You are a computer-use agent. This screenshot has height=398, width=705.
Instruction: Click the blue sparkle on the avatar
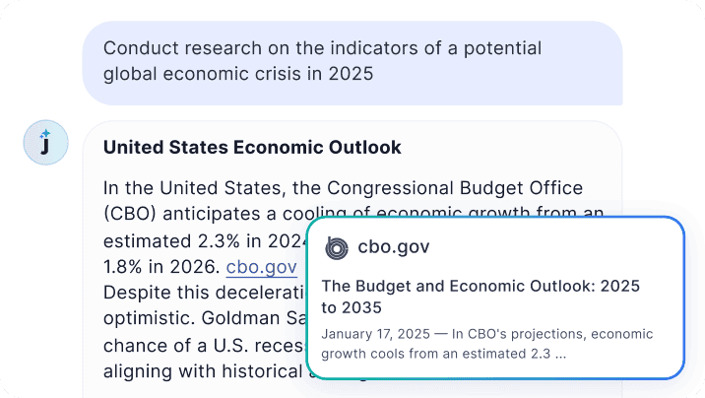point(44,134)
